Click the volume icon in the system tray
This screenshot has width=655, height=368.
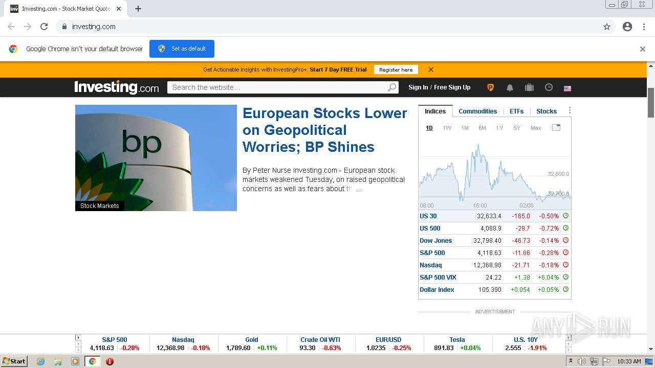(x=582, y=361)
